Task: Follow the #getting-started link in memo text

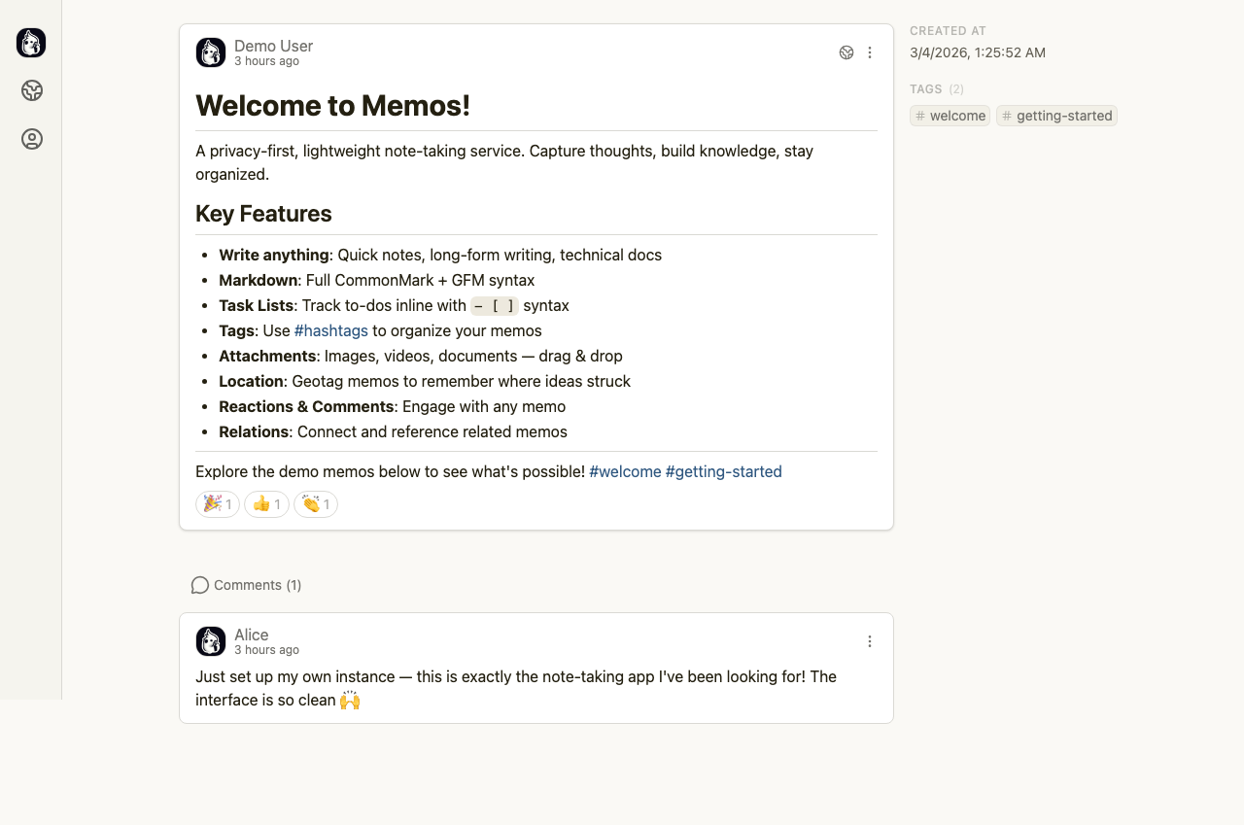Action: 723,471
